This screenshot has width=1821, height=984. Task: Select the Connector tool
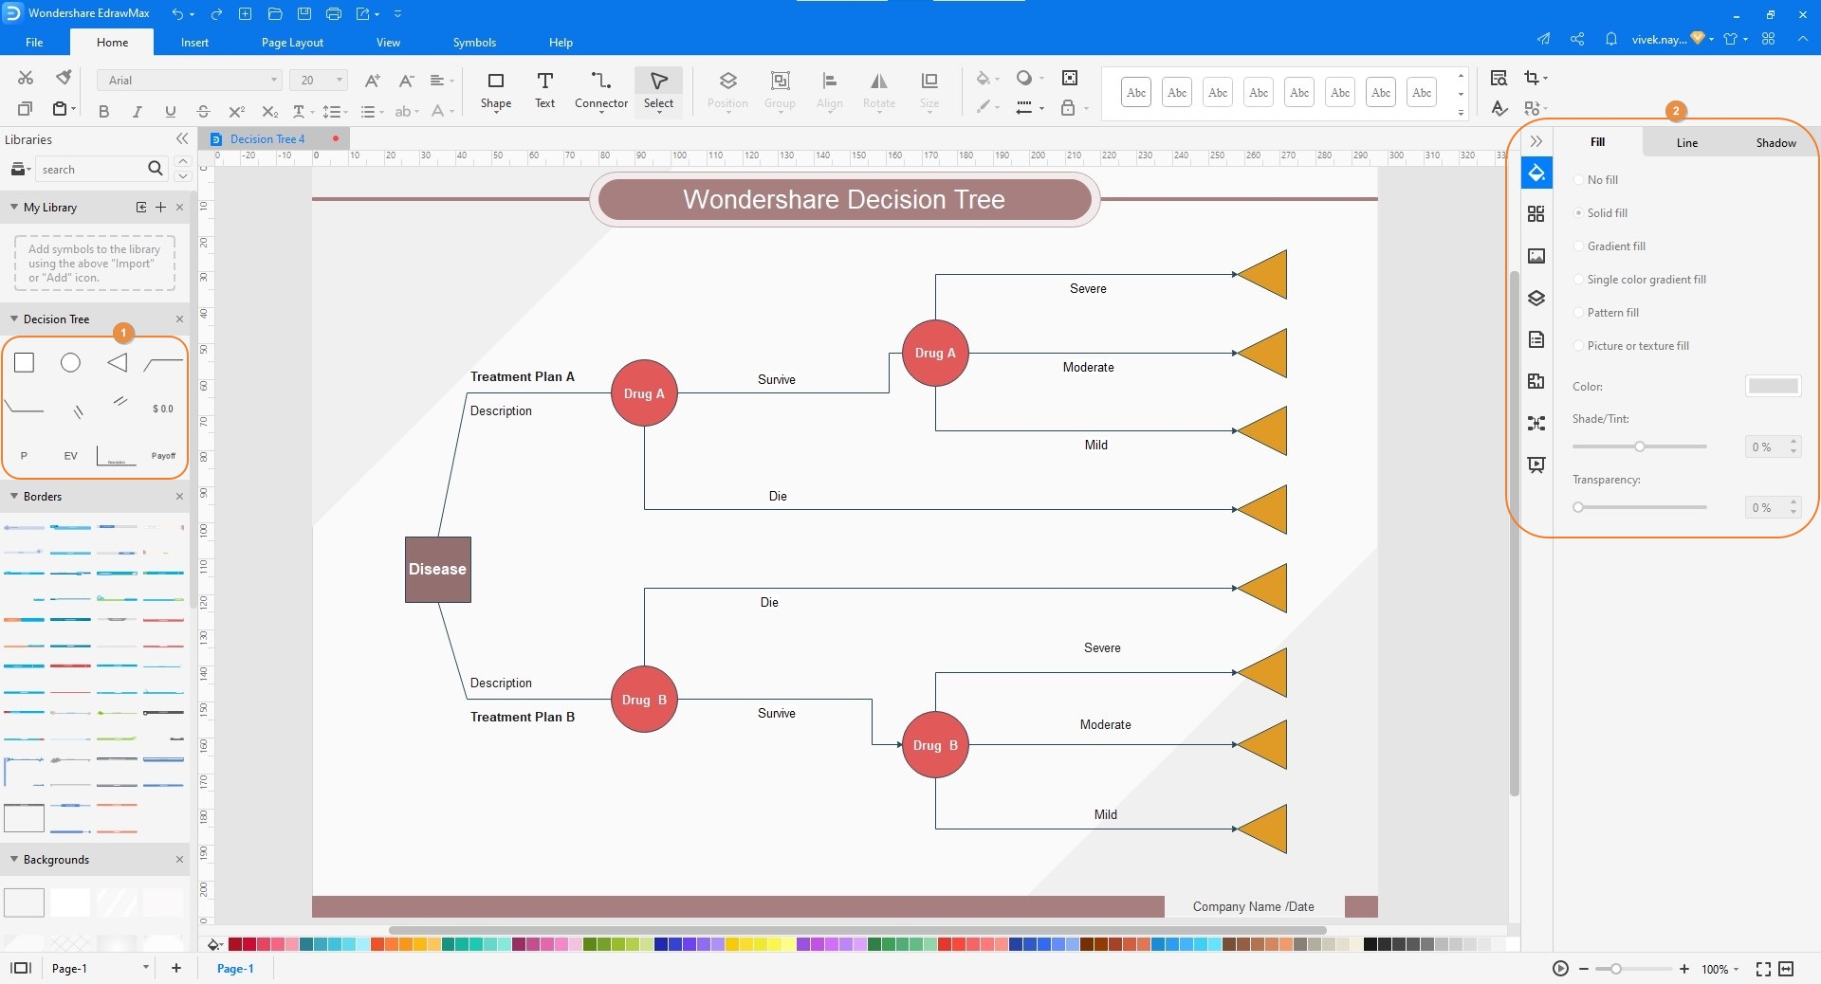coord(601,91)
